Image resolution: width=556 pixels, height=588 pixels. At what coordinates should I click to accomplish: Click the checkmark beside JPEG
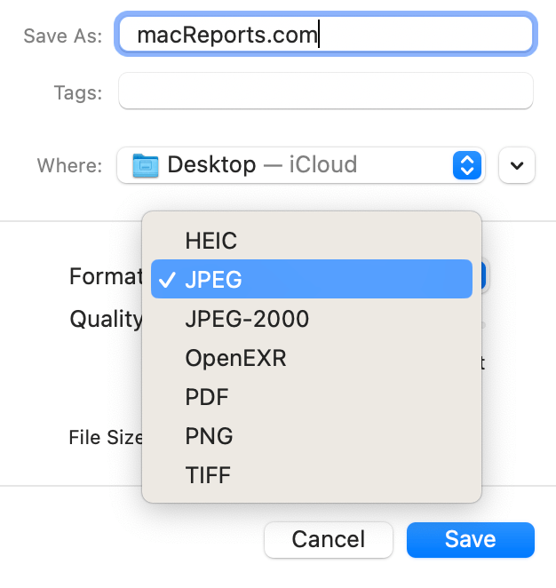click(166, 279)
